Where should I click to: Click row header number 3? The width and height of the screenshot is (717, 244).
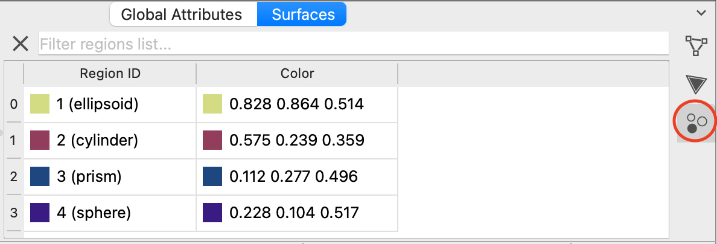click(x=14, y=213)
